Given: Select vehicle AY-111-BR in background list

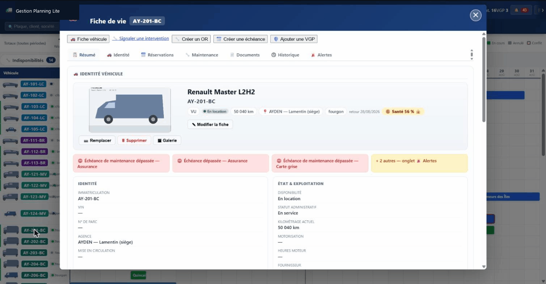Looking at the screenshot, I should point(34,140).
